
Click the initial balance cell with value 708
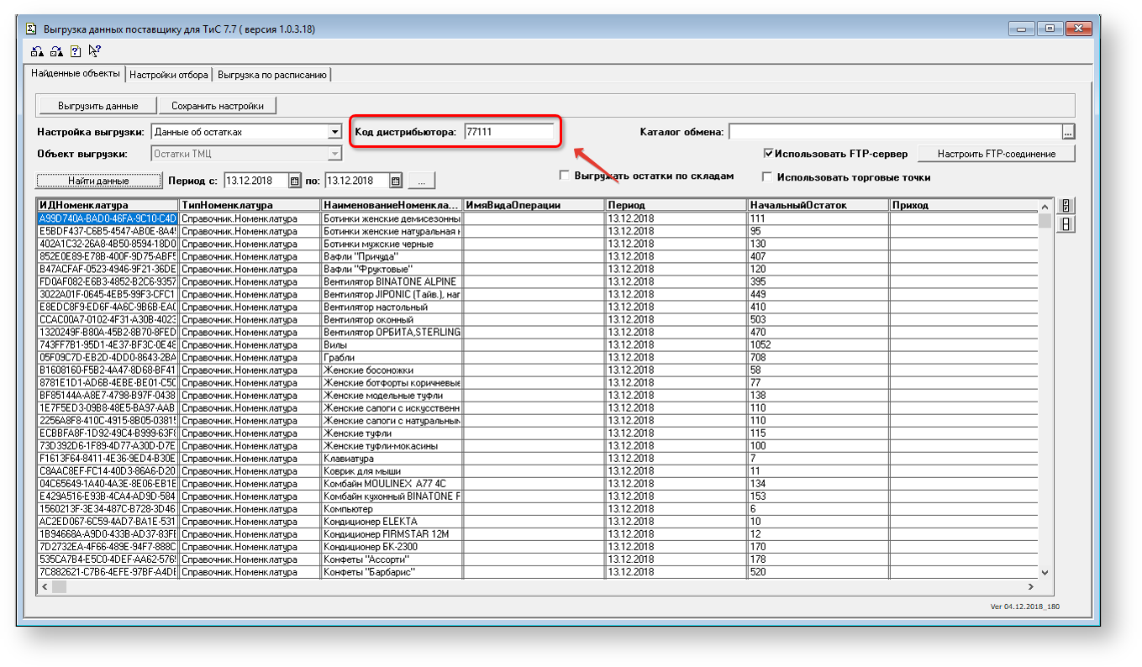pos(818,357)
